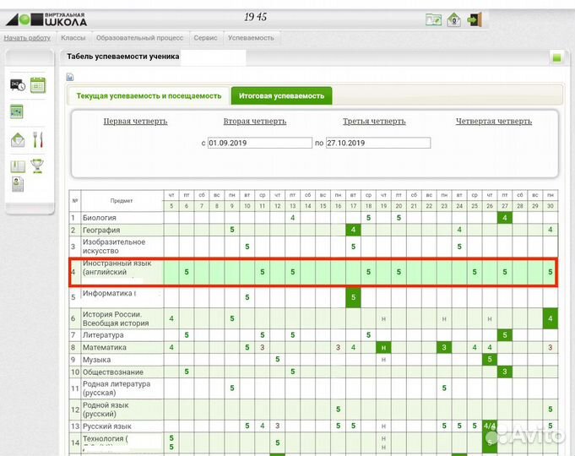575x456 pixels.
Task: Open the Образовательный процесс menu
Action: [139, 38]
